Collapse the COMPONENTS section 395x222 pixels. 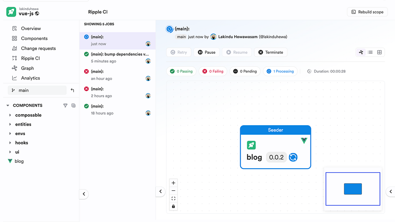point(8,105)
